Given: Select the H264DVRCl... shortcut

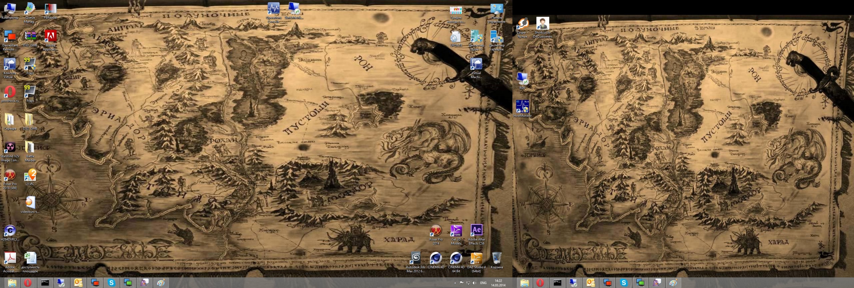Looking at the screenshot, I should [x=10, y=232].
